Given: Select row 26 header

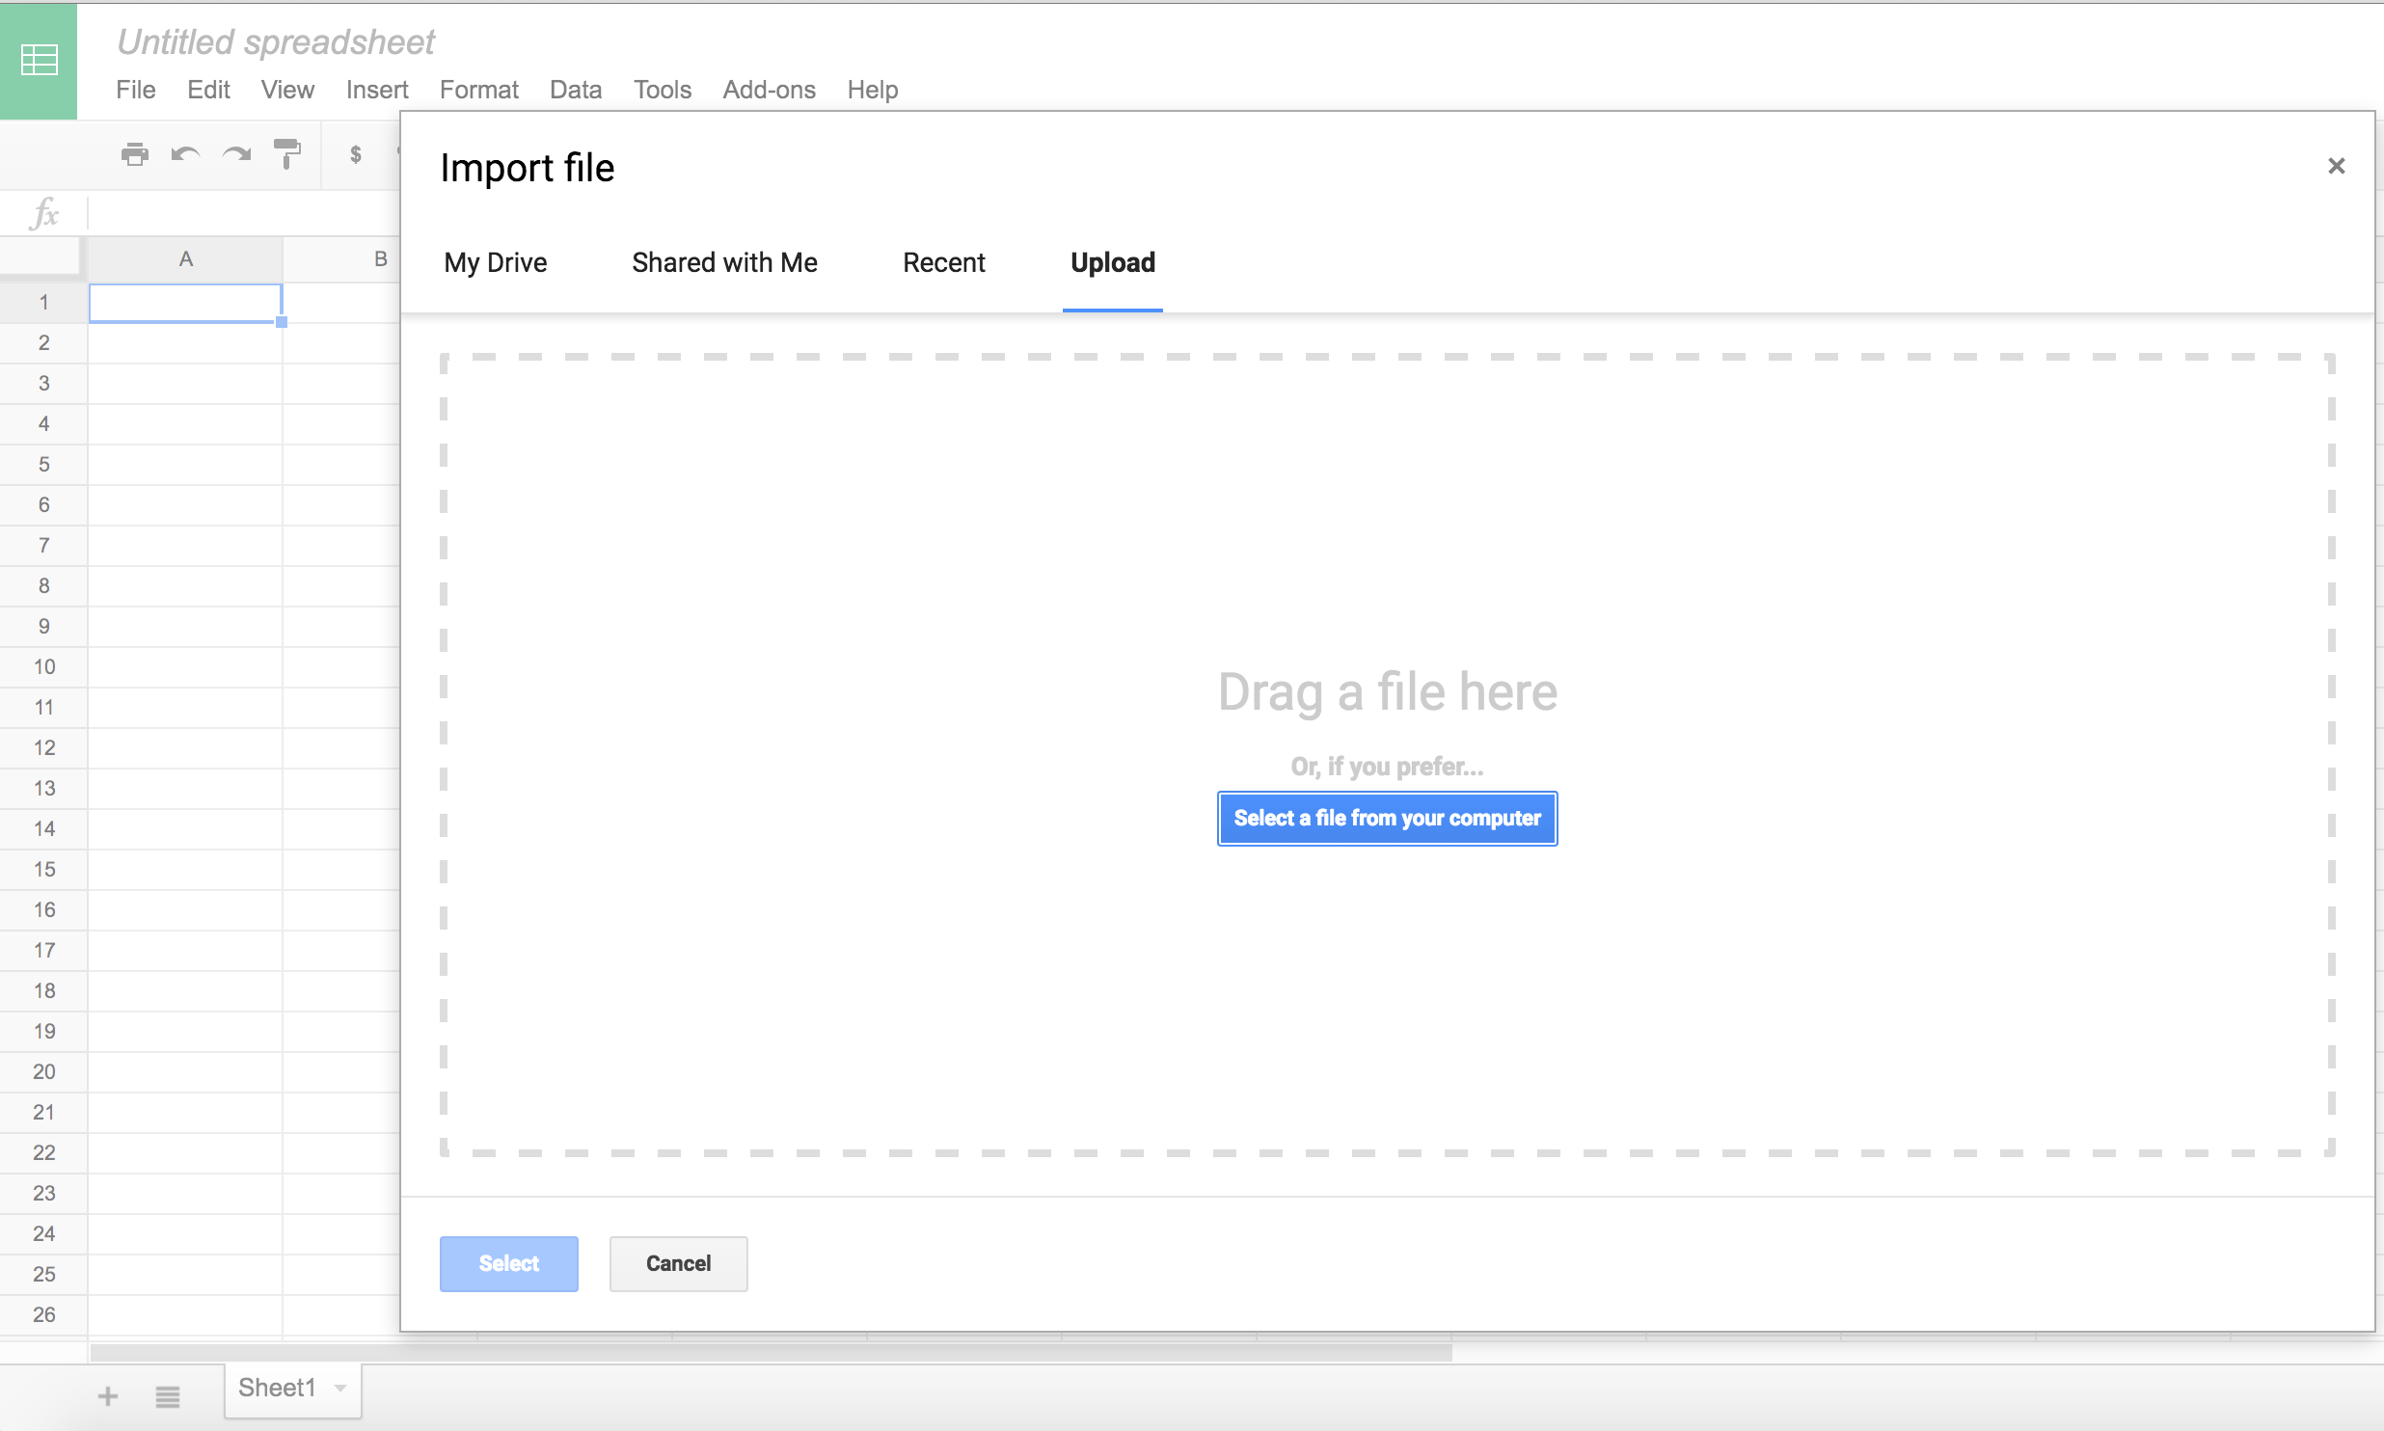Looking at the screenshot, I should coord(43,1315).
